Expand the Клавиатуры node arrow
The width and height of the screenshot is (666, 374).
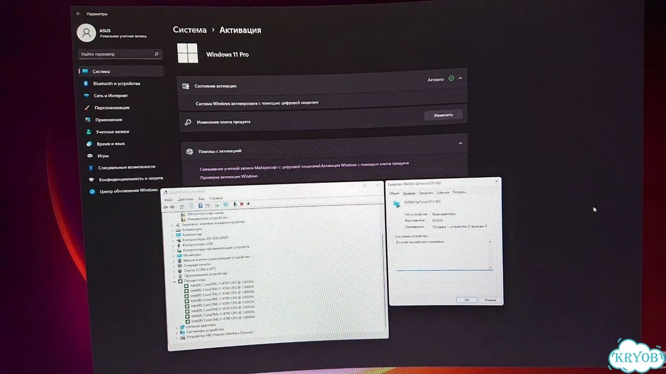tap(173, 230)
